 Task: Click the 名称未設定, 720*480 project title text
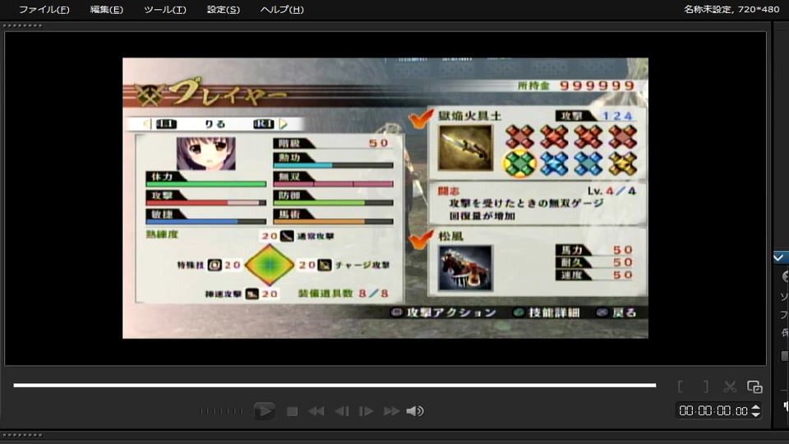click(x=731, y=9)
